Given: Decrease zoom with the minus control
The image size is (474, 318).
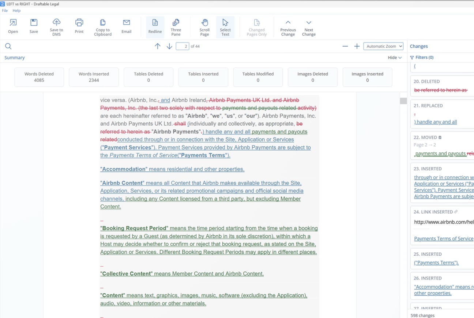Looking at the screenshot, I should point(345,46).
